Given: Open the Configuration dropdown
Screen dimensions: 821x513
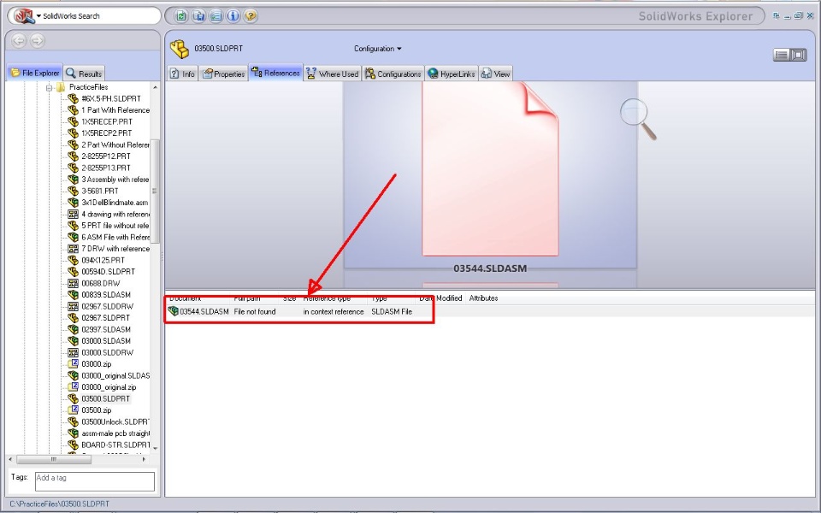Looking at the screenshot, I should [x=377, y=49].
